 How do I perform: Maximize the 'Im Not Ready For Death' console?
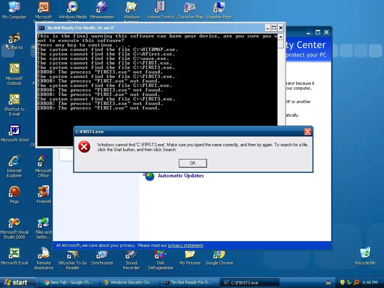tap(274, 28)
